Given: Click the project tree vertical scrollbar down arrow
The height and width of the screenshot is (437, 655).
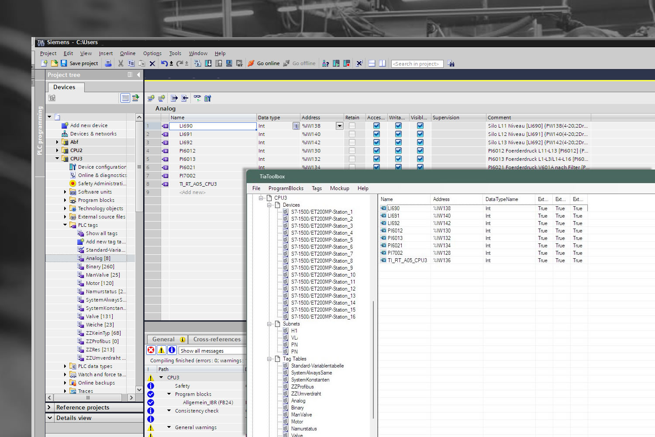Looking at the screenshot, I should (x=139, y=389).
